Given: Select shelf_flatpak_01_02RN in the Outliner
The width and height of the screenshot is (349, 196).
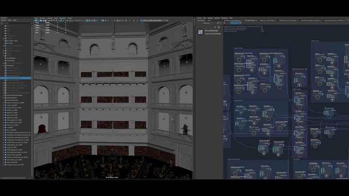Looking at the screenshot, I should (x=15, y=150).
